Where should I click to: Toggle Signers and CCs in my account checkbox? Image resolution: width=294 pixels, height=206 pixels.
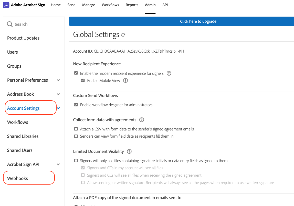pos(83,168)
